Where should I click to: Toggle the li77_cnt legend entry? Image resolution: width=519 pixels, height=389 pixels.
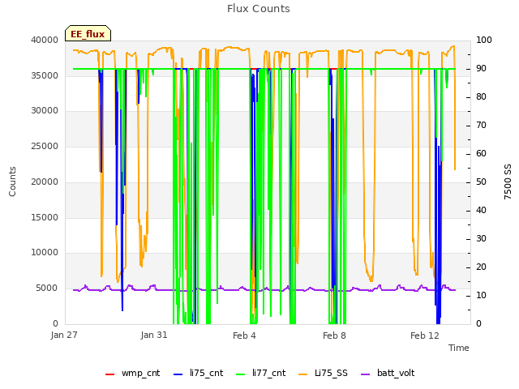(x=261, y=373)
